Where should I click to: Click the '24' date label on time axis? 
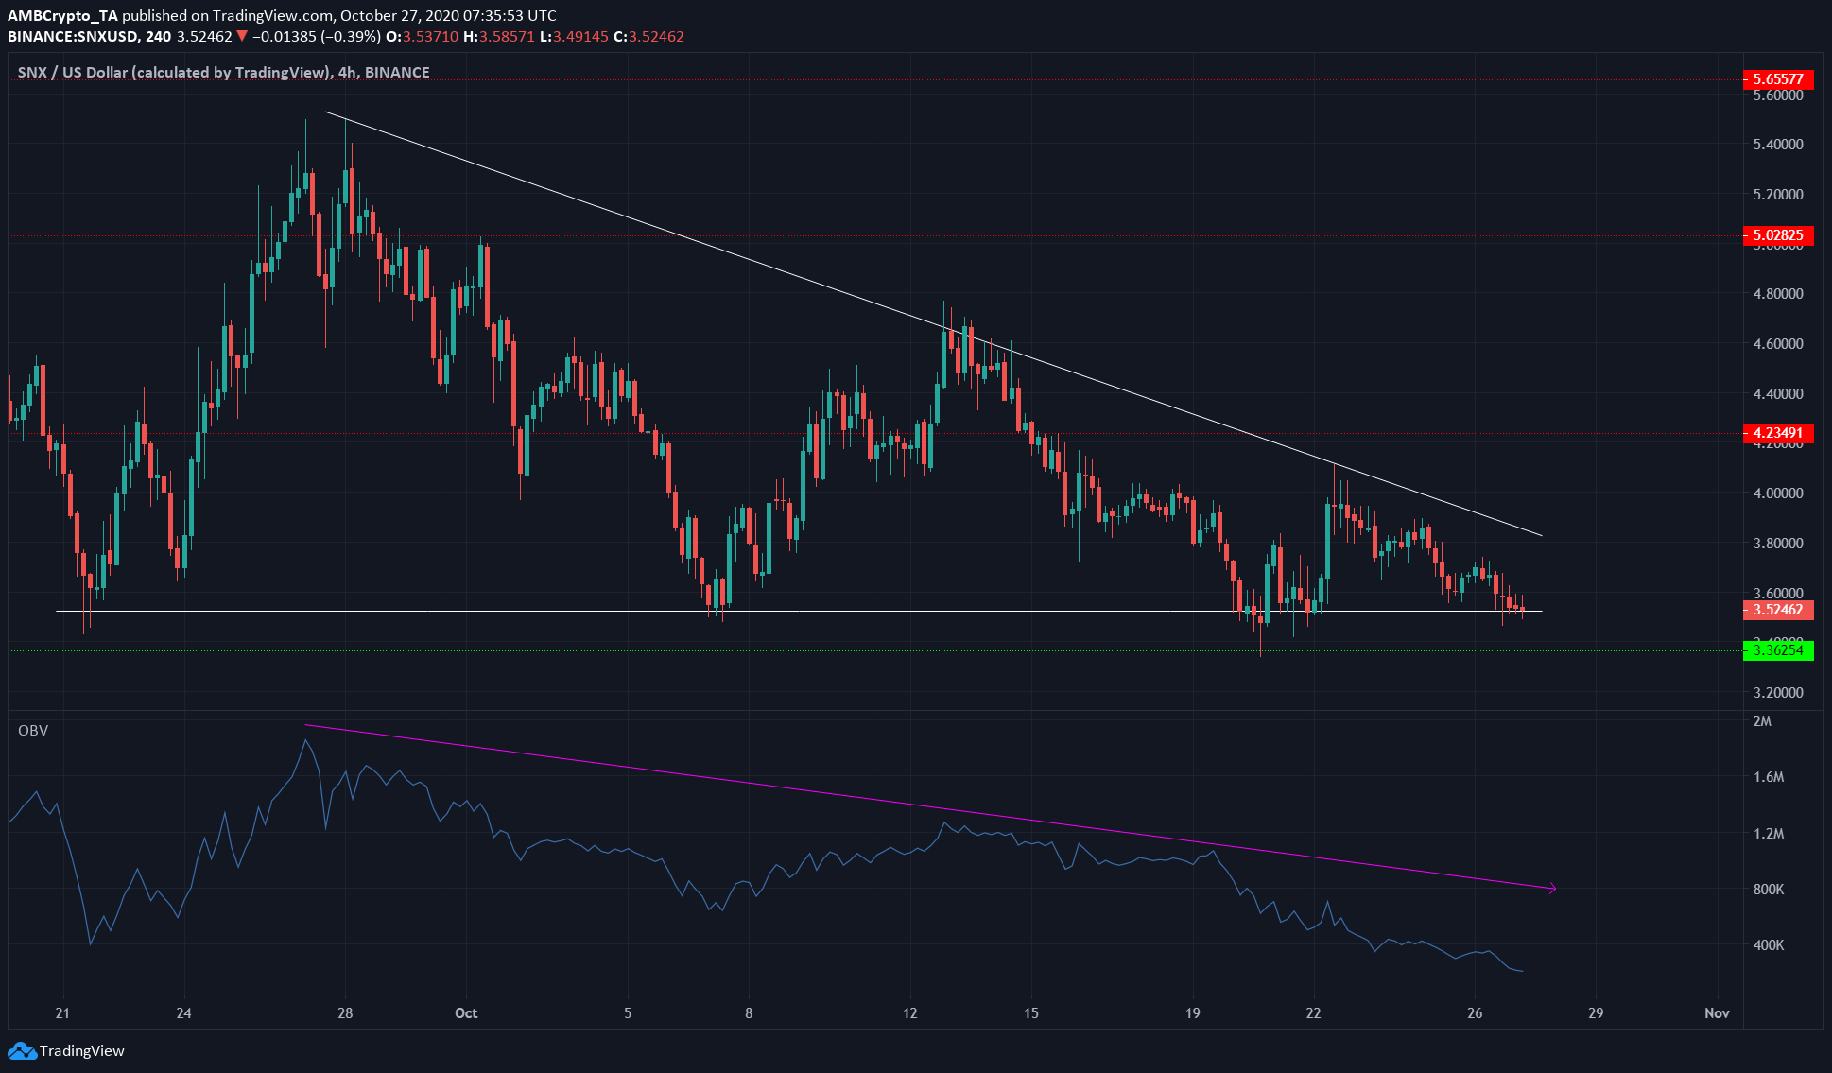(183, 1013)
